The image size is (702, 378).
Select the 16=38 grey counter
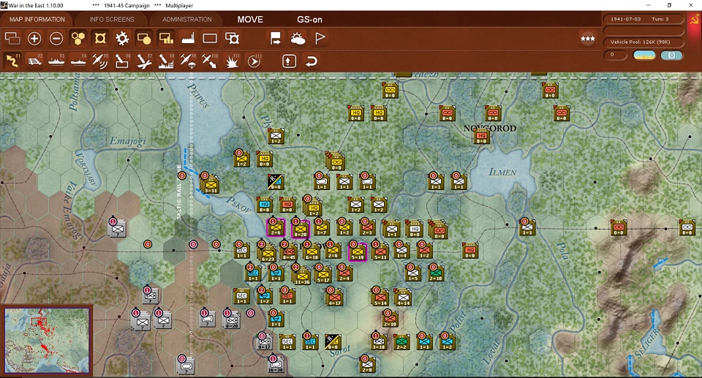276,365
